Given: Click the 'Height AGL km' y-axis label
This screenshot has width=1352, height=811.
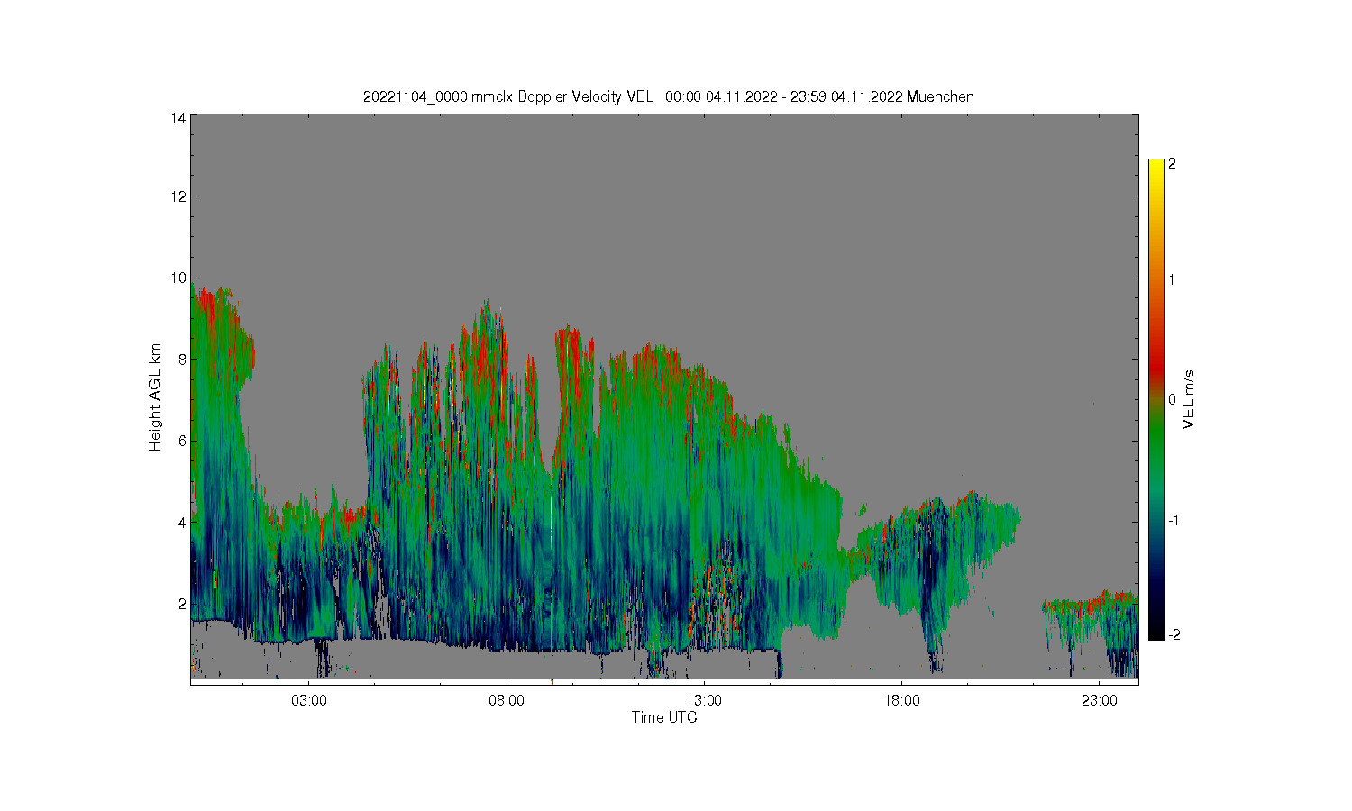Looking at the screenshot, I should tap(155, 397).
